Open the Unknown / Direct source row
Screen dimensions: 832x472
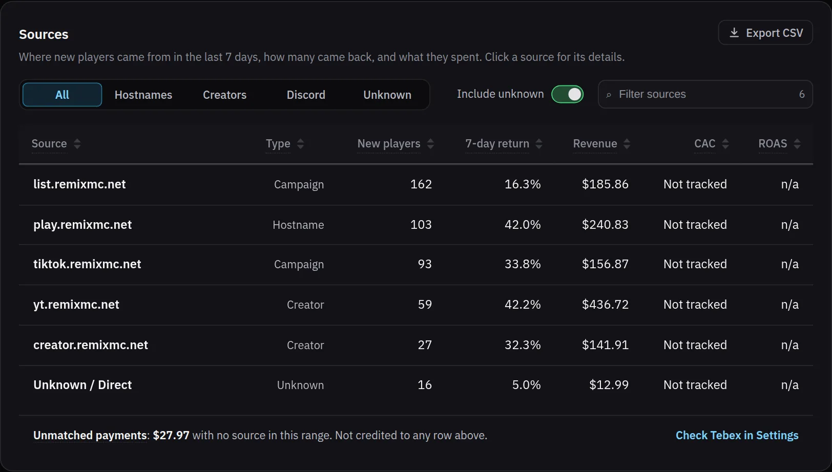[416, 385]
